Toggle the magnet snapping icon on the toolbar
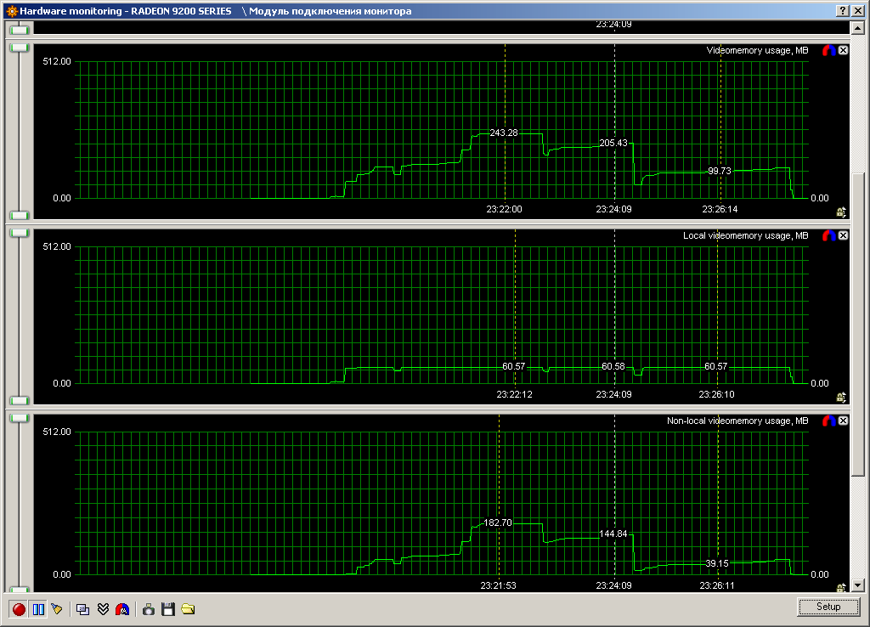The height and width of the screenshot is (627, 870). click(x=121, y=608)
